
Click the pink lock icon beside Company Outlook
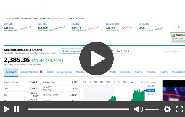click(x=41, y=71)
